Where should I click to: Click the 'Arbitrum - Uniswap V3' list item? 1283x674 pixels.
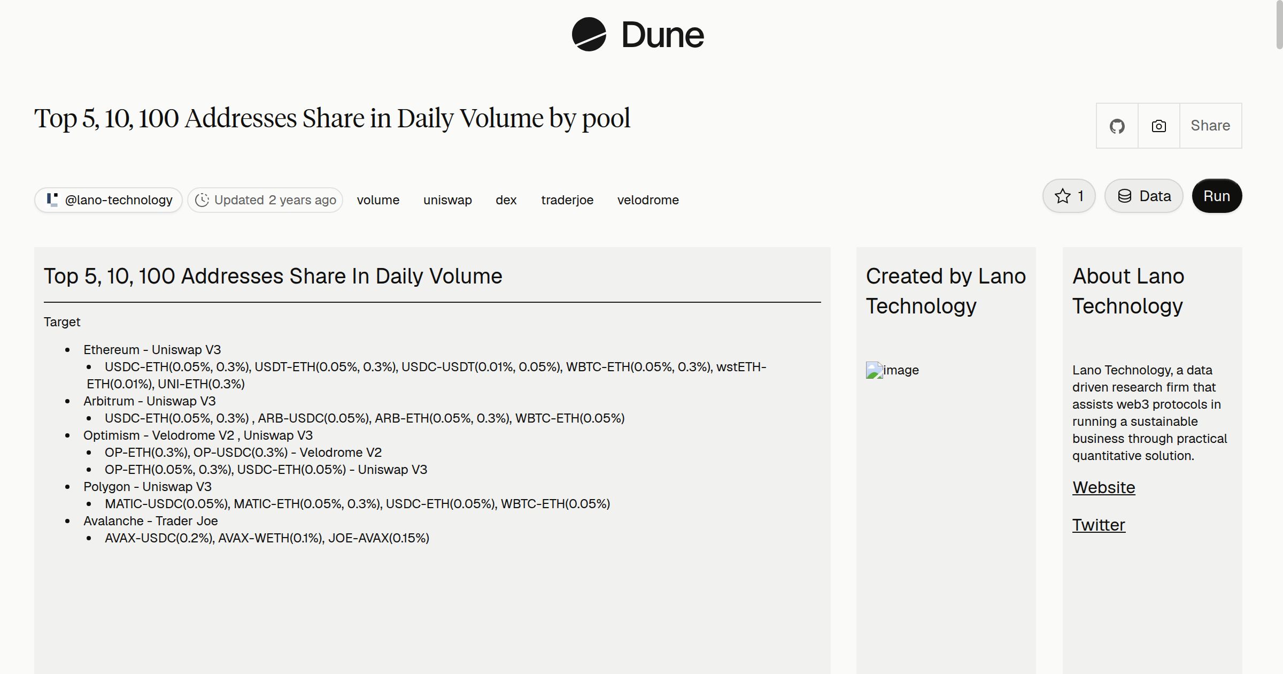coord(149,401)
